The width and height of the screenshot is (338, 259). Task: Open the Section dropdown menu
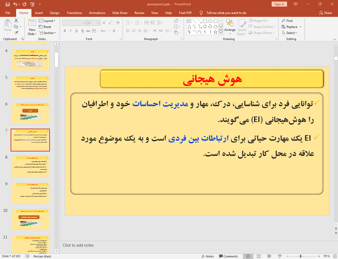(48, 33)
